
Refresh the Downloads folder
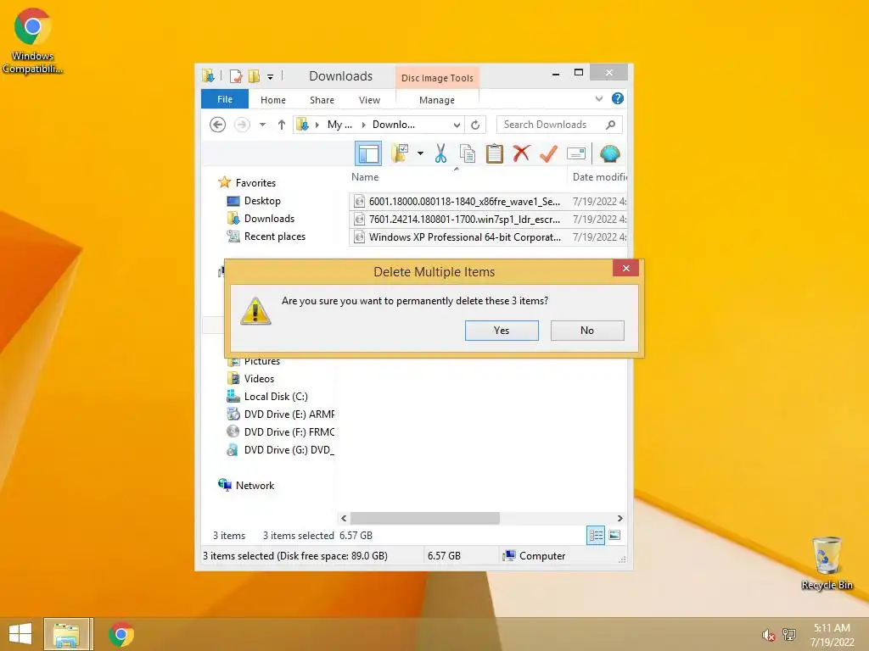475,125
